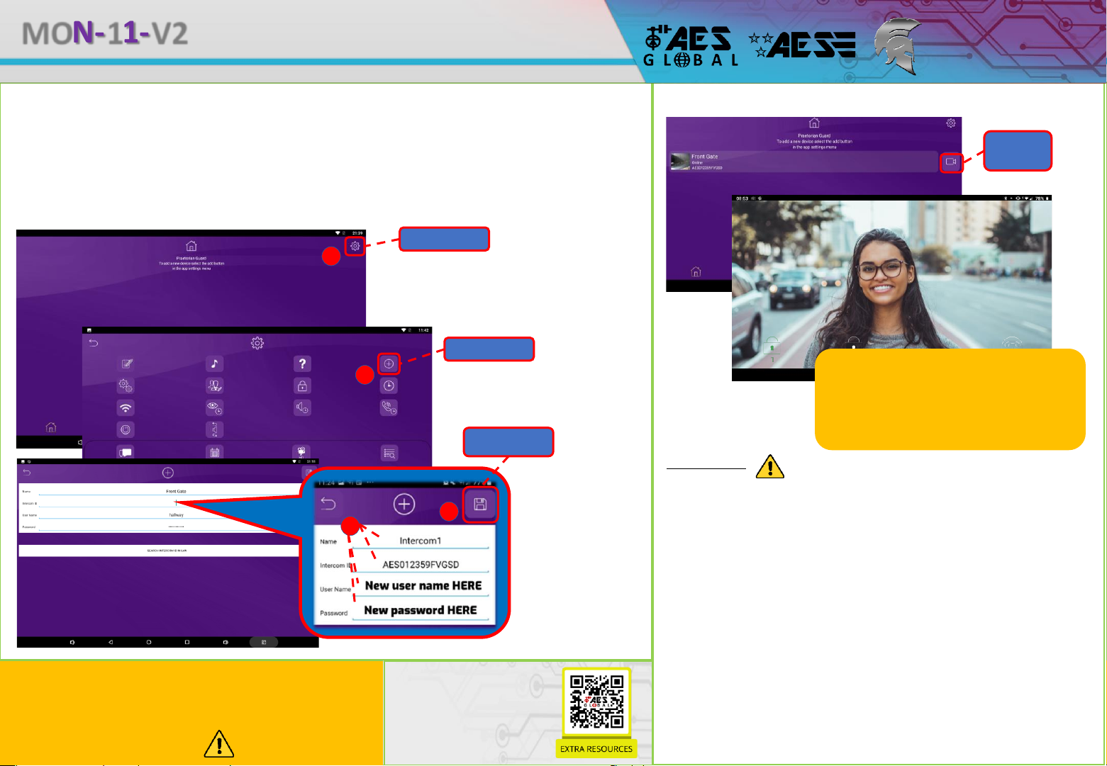The height and width of the screenshot is (766, 1107).
Task: Select the 'New password HERE' field
Action: 421,610
